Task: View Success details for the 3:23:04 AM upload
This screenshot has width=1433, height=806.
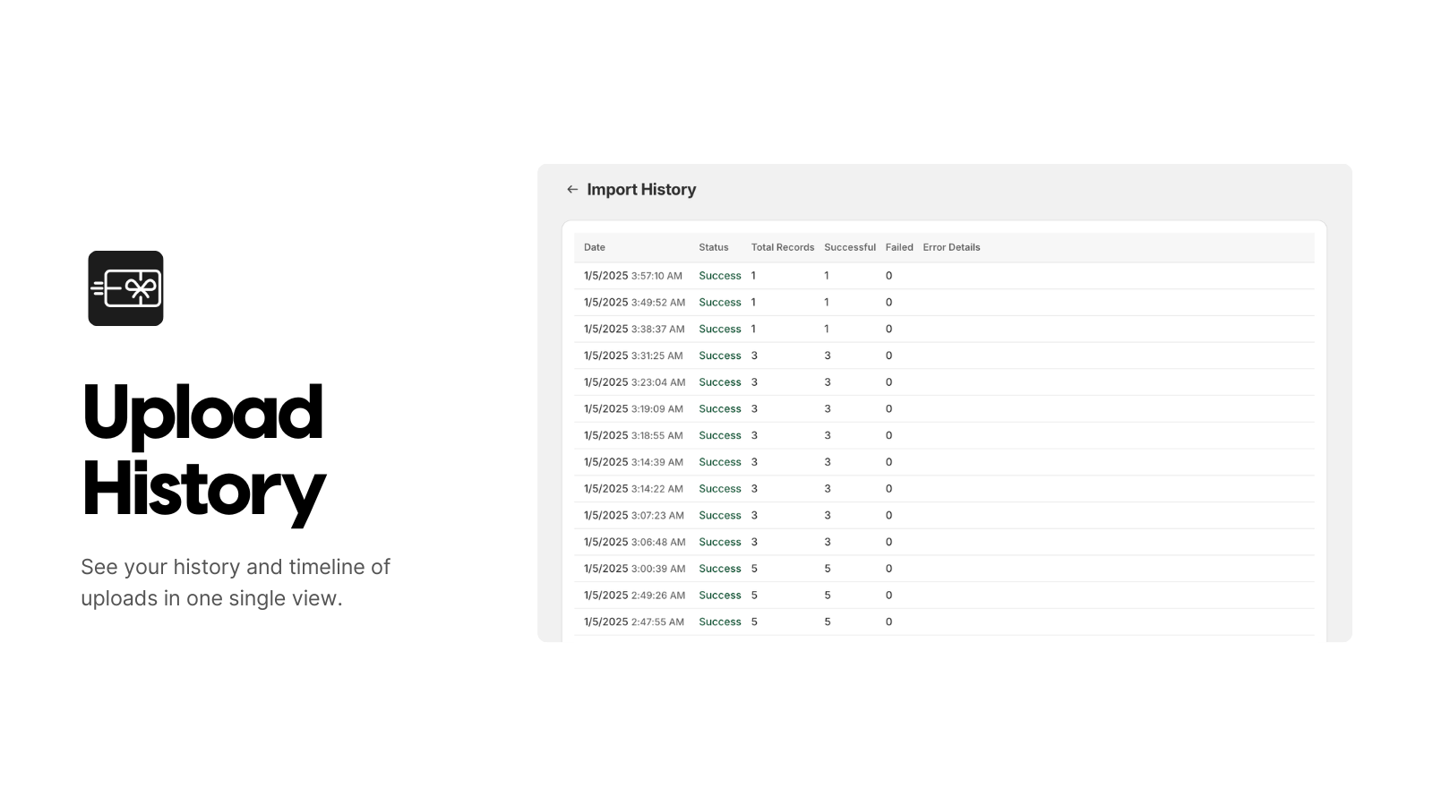Action: click(720, 382)
